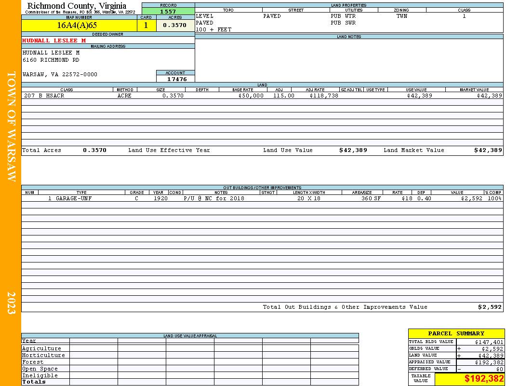
Task: Click the record number 1557
Action: pyautogui.click(x=168, y=12)
